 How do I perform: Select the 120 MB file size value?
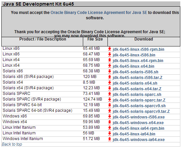tap(90, 77)
